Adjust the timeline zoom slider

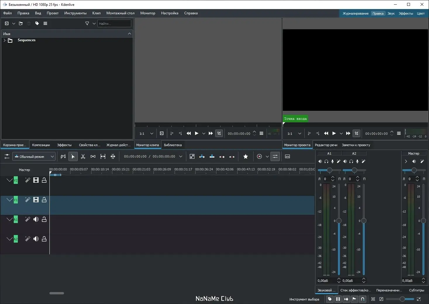(402, 299)
